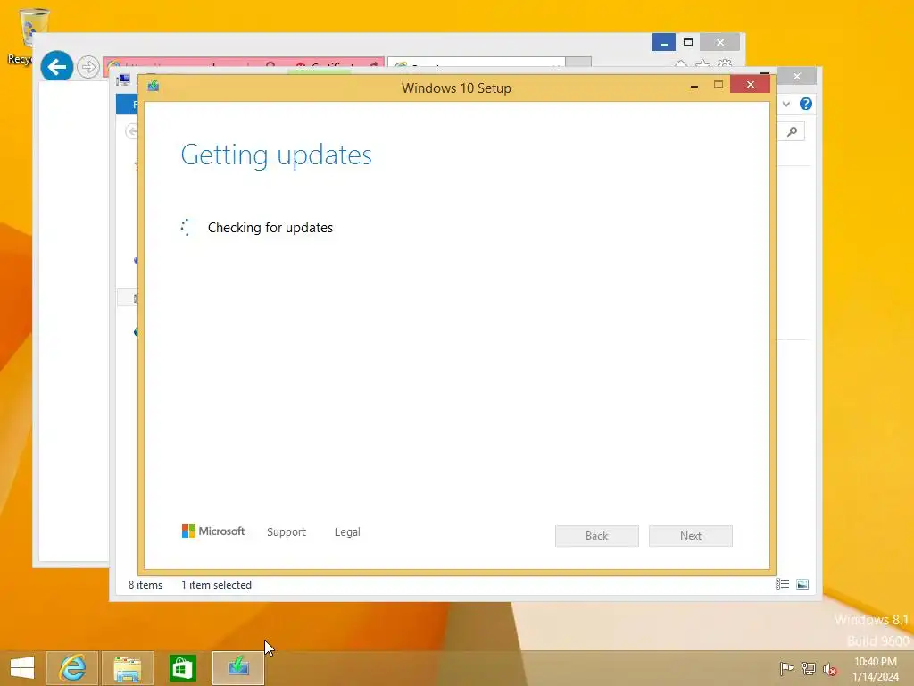Open the taskbar clock showing 10:40 PM
The width and height of the screenshot is (914, 686).
[x=876, y=669]
